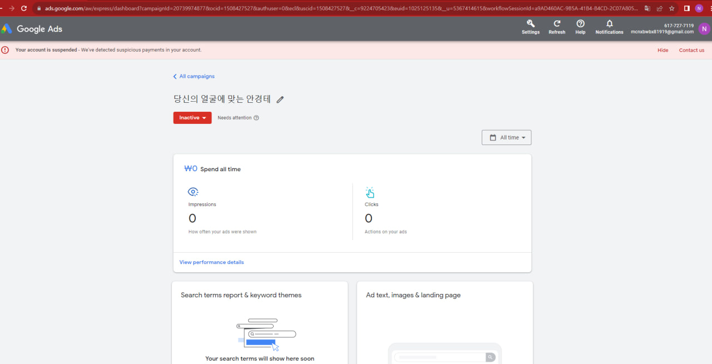
Task: Go back to All campaigns
Action: click(x=194, y=76)
